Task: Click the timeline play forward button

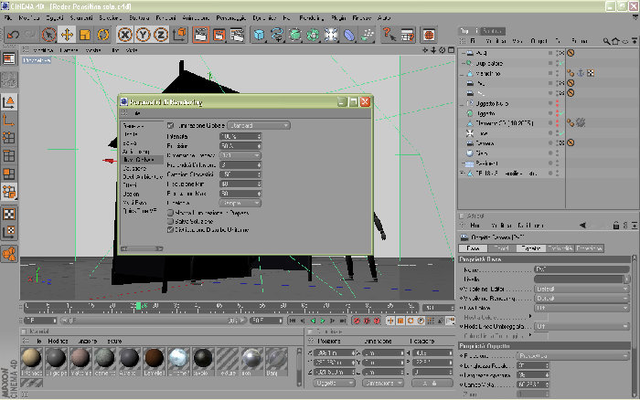Action: coord(322,321)
